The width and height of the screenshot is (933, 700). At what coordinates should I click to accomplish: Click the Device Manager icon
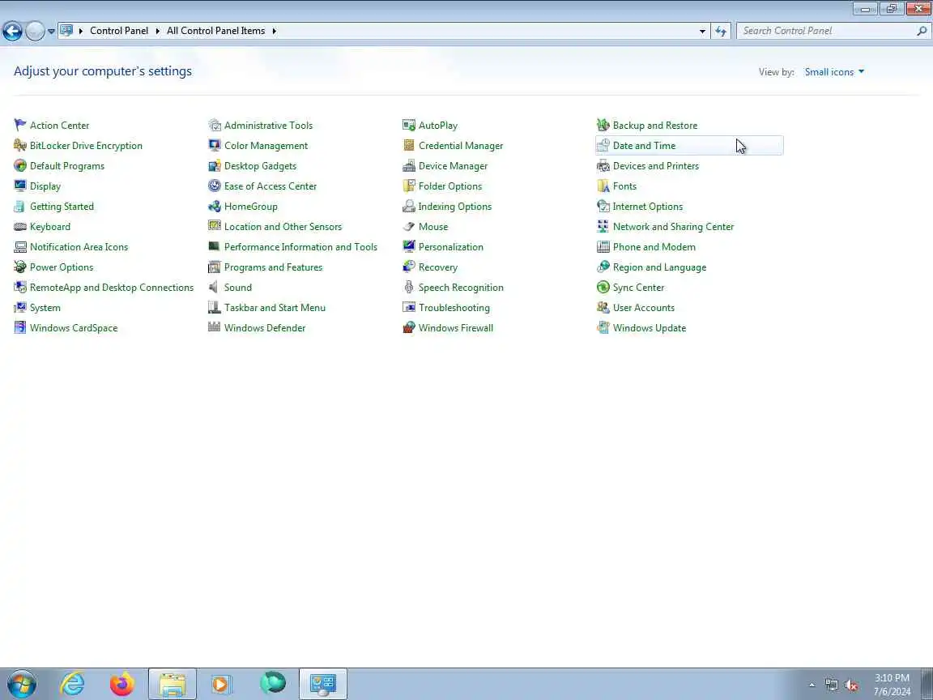pyautogui.click(x=409, y=165)
